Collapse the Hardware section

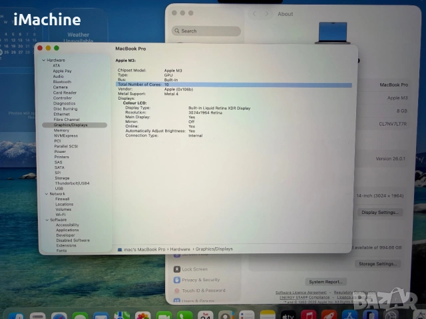[44, 60]
